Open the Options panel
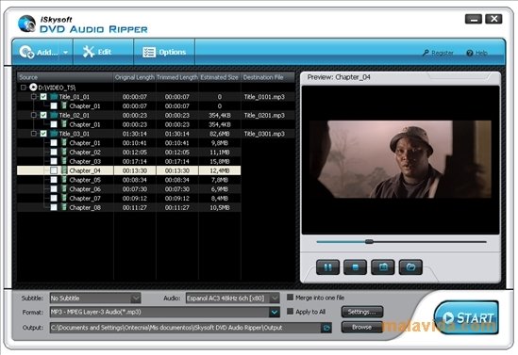The image size is (518, 355). [x=164, y=52]
